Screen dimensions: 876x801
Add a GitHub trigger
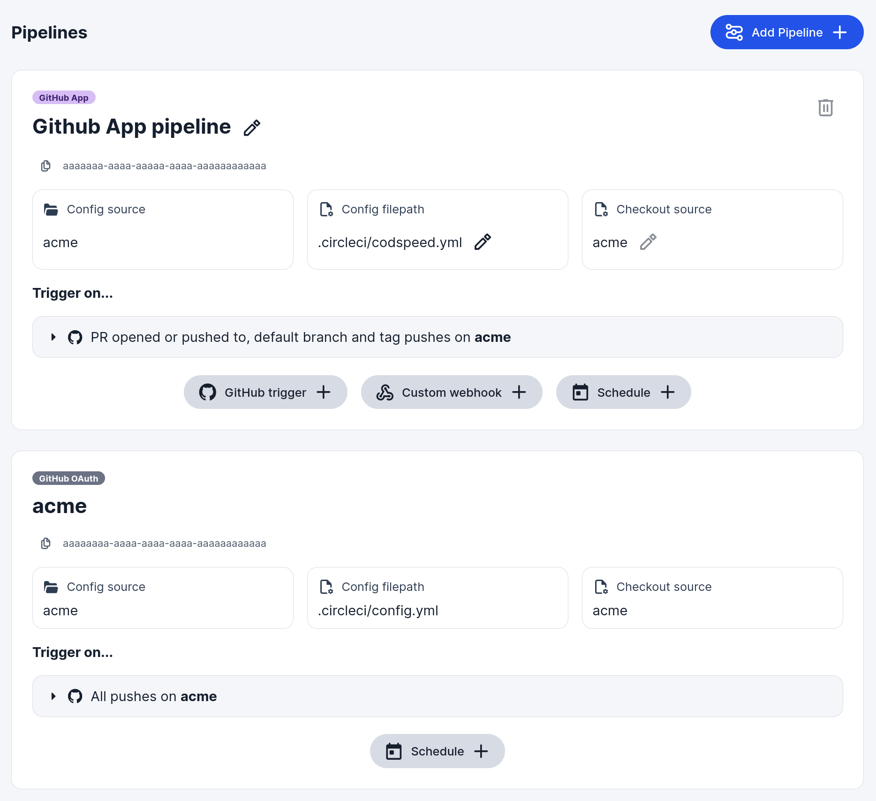click(x=265, y=392)
